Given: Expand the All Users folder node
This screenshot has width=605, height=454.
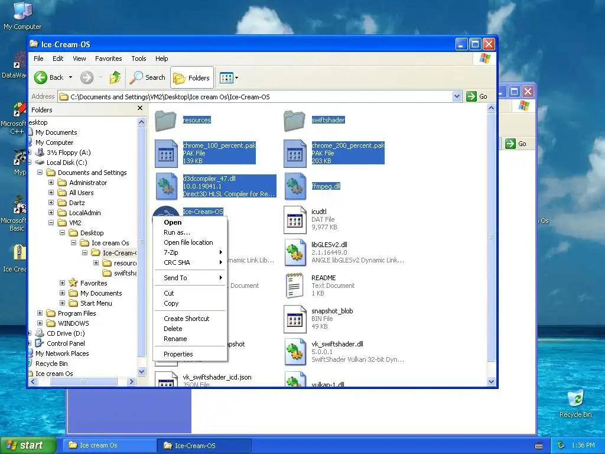Looking at the screenshot, I should [x=51, y=193].
